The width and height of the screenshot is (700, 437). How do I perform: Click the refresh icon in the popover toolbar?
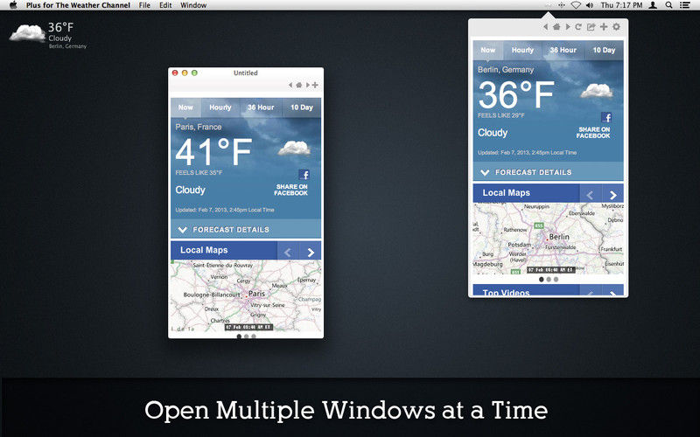coord(578,27)
